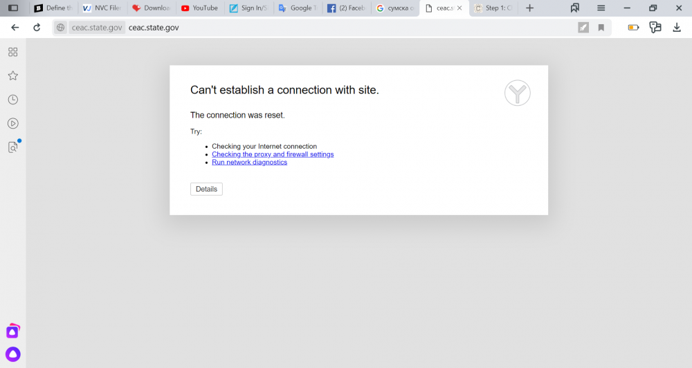
Task: Click the battery power-saving icon
Action: click(633, 28)
